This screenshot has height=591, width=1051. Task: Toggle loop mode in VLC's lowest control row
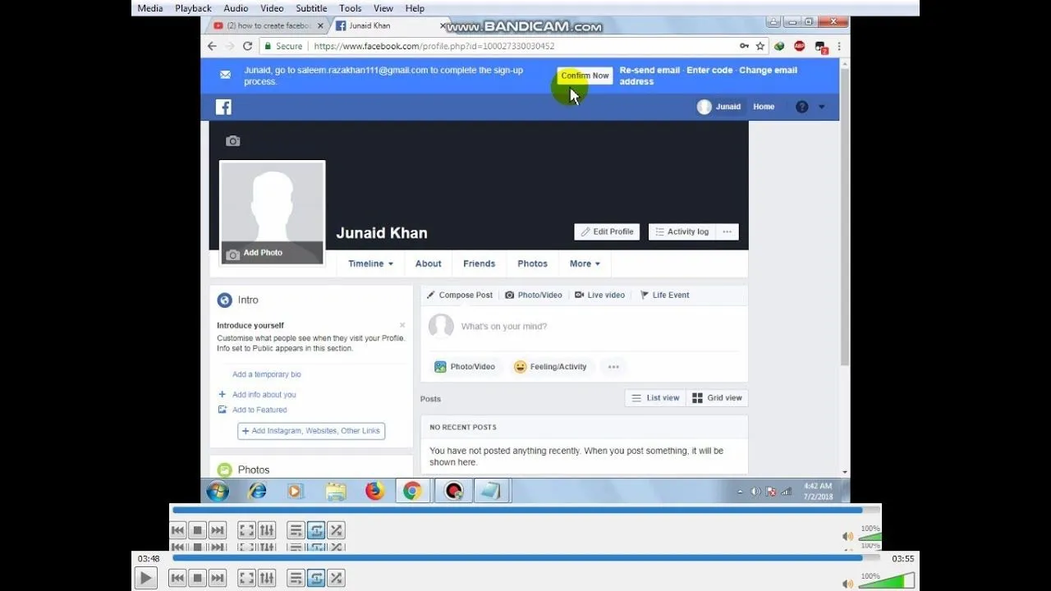coord(316,579)
